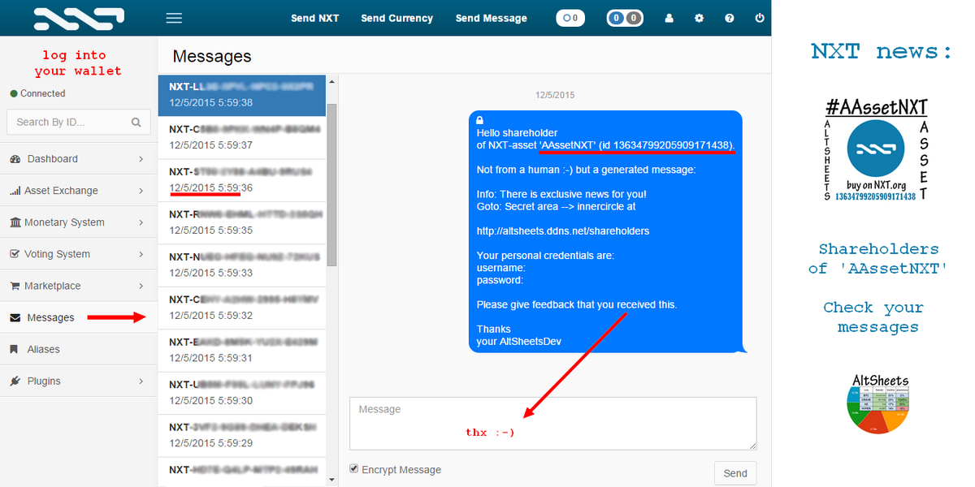Image resolution: width=975 pixels, height=487 pixels.
Task: Click the Send button
Action: pyautogui.click(x=735, y=473)
